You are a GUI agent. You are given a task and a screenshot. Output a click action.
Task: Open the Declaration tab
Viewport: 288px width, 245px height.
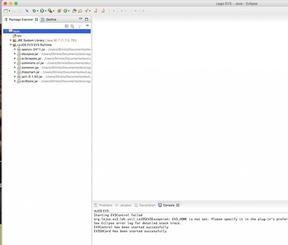pos(145,205)
